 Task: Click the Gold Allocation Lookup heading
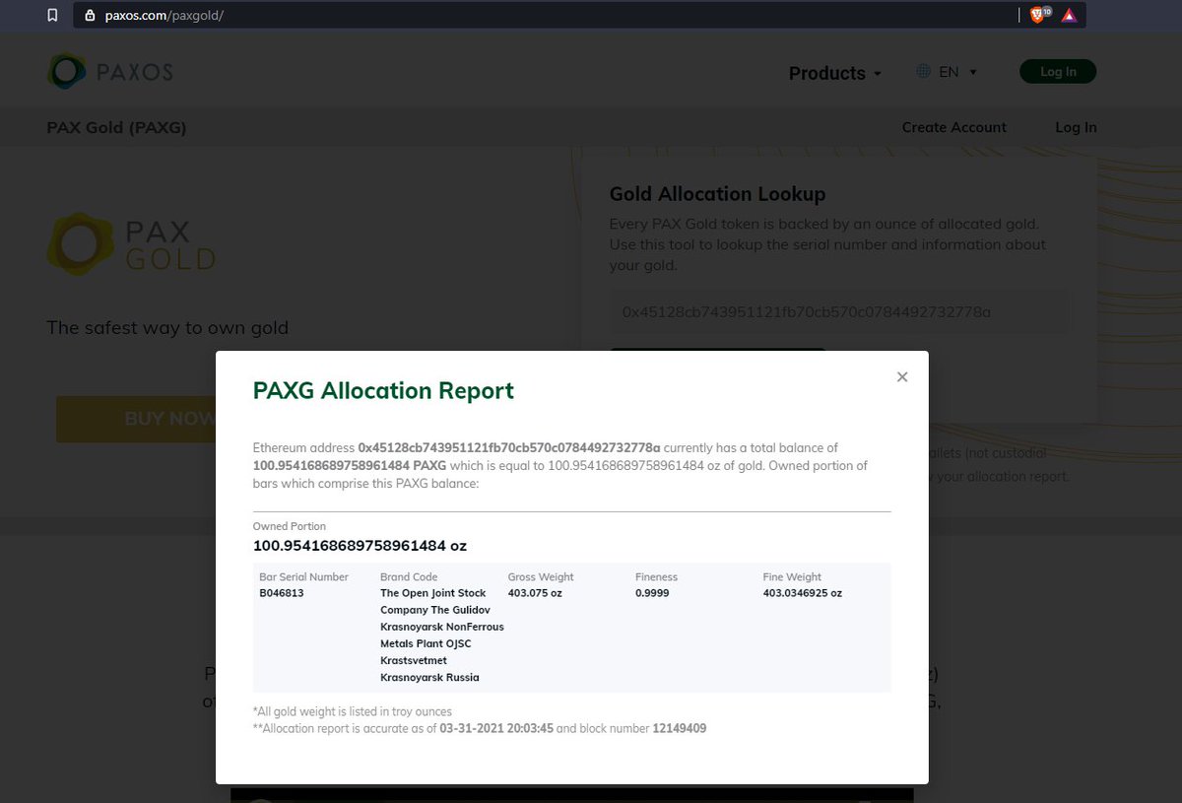coord(717,194)
